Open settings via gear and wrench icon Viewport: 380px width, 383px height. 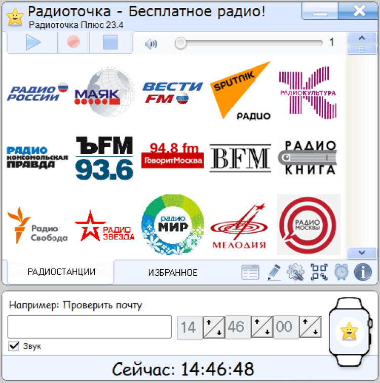point(295,272)
